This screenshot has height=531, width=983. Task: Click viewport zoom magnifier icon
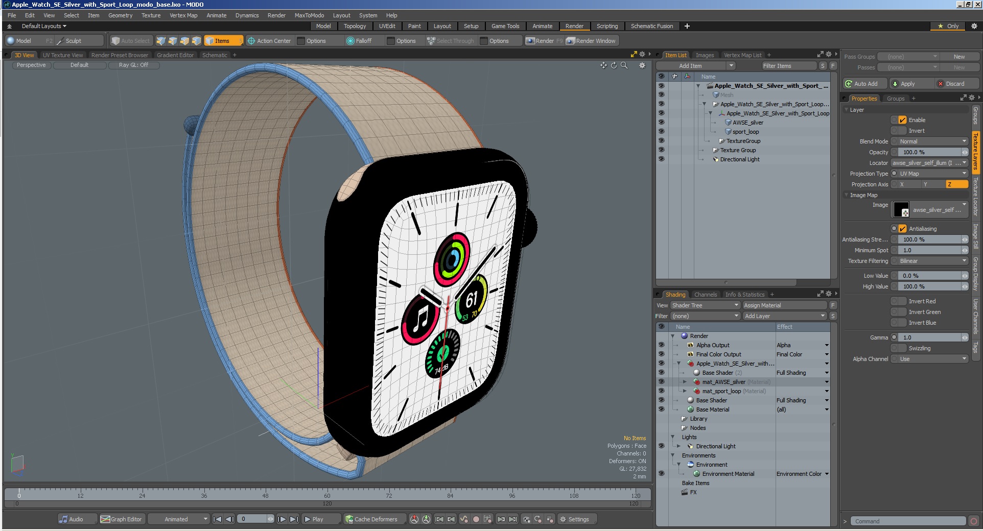tap(624, 65)
